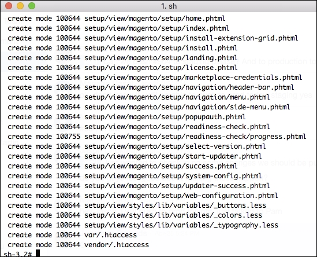
Task: Select the var/.htaccess line
Action: pyautogui.click(x=72, y=235)
